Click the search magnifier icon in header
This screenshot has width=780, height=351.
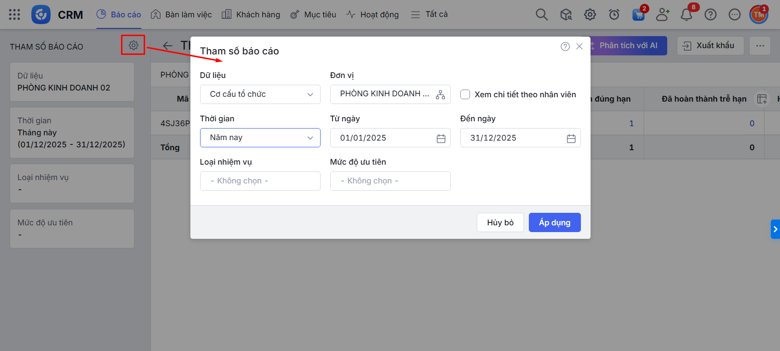tap(541, 14)
